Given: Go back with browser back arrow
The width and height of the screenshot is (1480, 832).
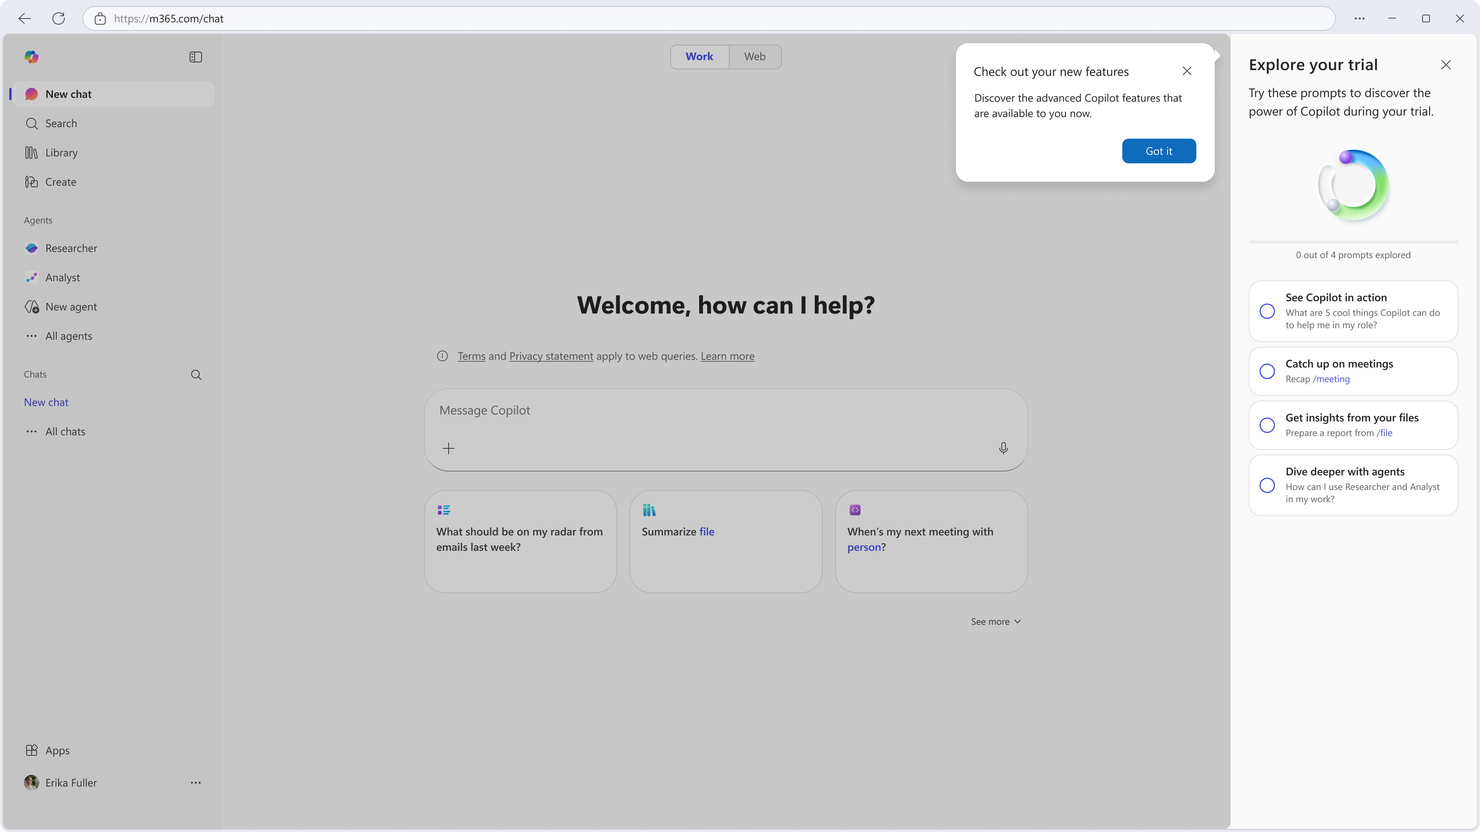Looking at the screenshot, I should 24,18.
